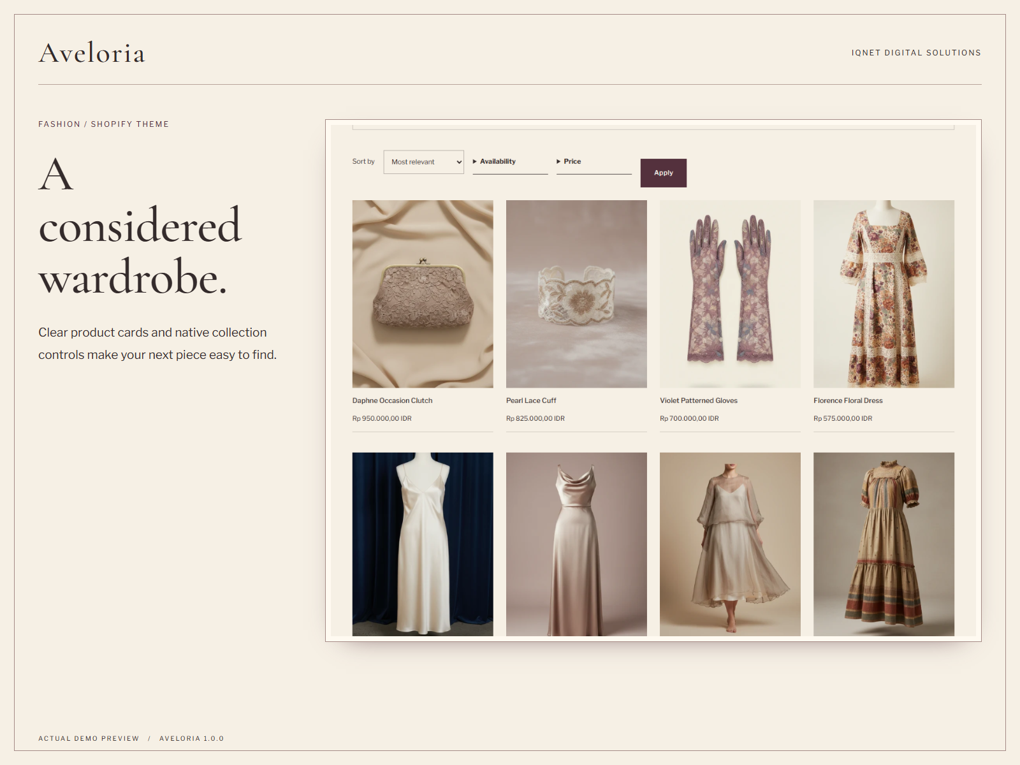Screen dimensions: 1020x765
Task: Select the price Rp 700.000,00 IDR
Action: point(689,418)
